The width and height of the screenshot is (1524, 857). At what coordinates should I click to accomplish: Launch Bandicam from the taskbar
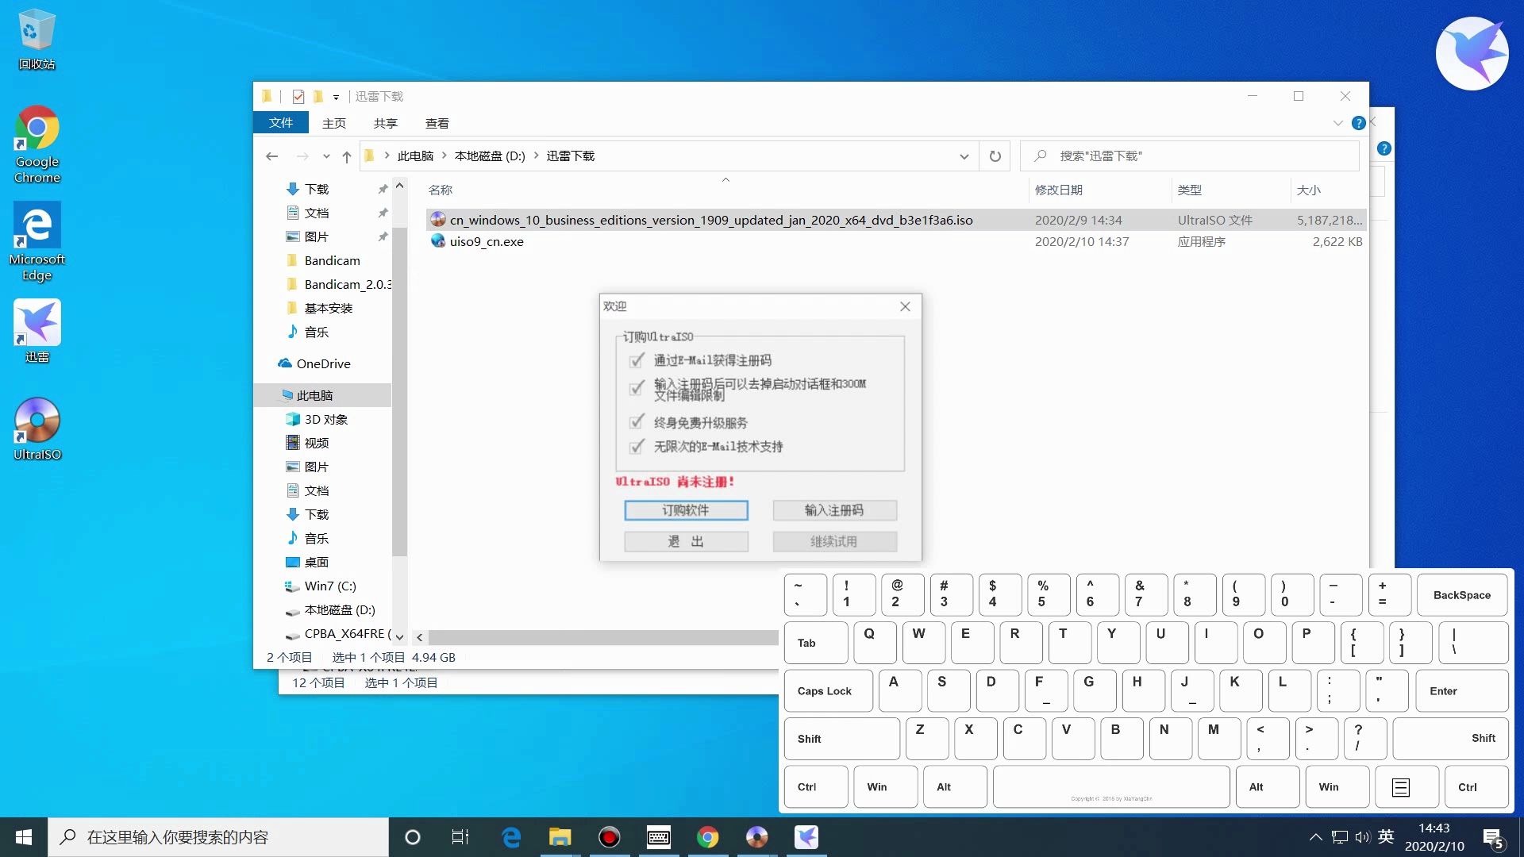(x=609, y=836)
